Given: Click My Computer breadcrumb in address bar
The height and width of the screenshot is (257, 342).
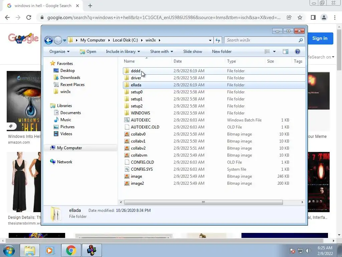Looking at the screenshot, I should (93, 40).
